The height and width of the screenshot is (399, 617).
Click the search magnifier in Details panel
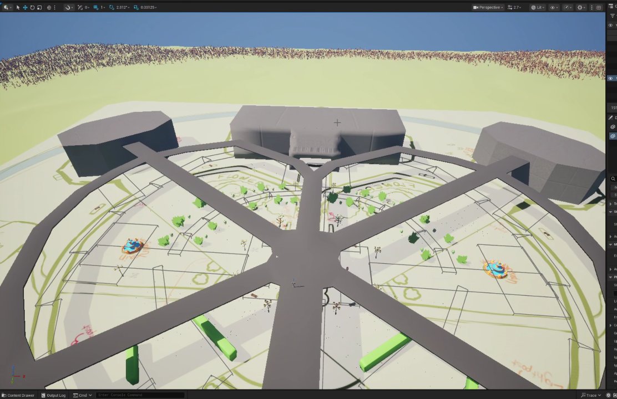pos(613,179)
